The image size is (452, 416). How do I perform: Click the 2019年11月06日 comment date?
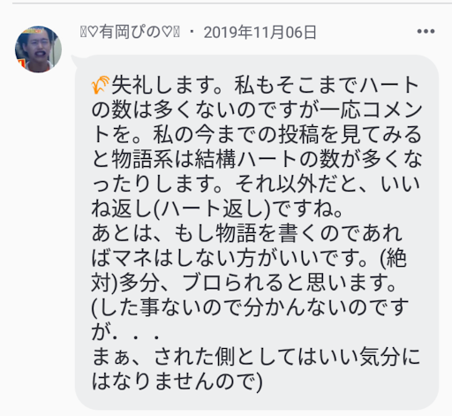pyautogui.click(x=260, y=32)
